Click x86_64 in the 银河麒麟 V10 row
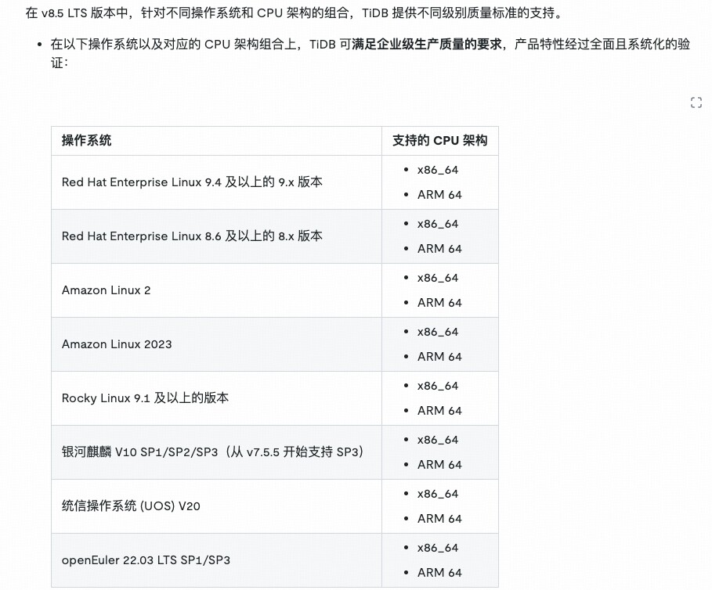 point(438,440)
